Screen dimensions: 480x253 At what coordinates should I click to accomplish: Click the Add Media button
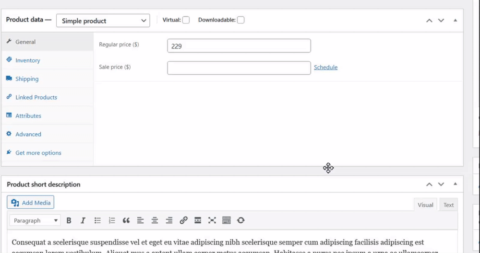(x=31, y=202)
